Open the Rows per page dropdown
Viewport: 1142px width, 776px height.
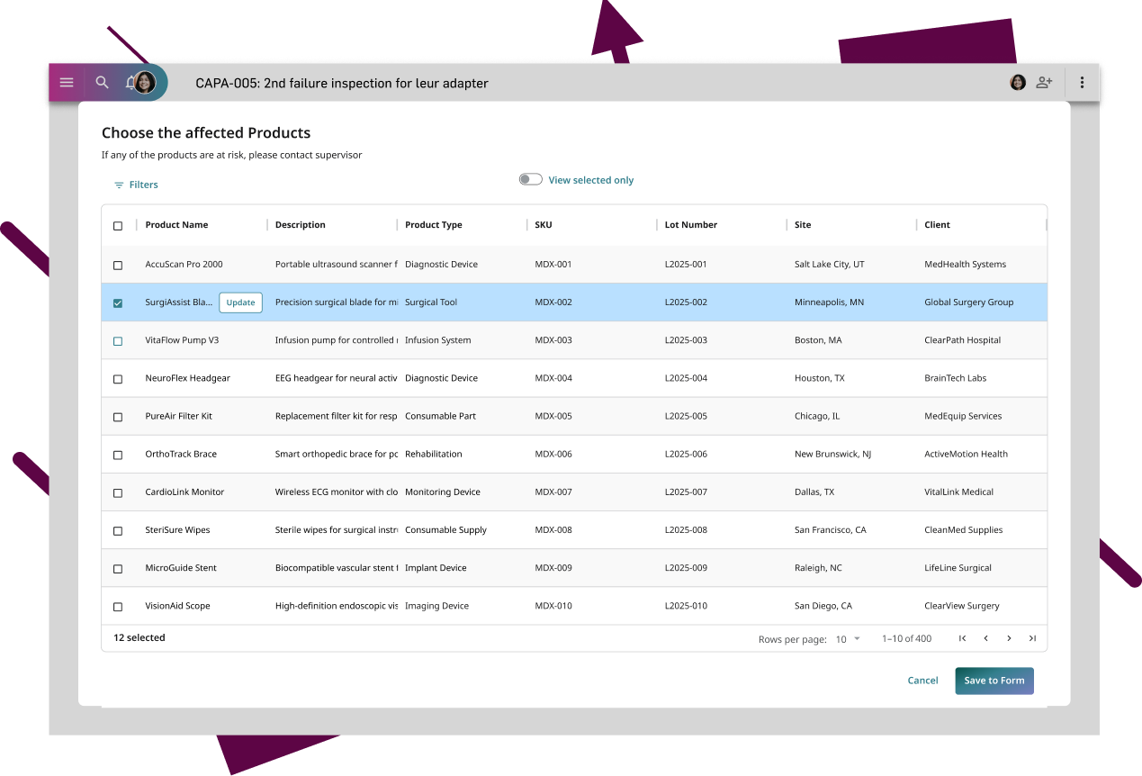848,639
